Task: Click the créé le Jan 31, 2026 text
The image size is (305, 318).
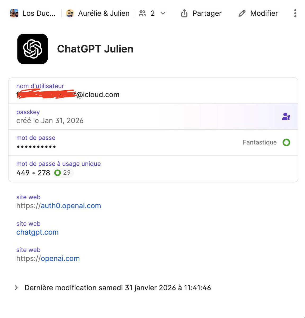Action: pos(50,121)
